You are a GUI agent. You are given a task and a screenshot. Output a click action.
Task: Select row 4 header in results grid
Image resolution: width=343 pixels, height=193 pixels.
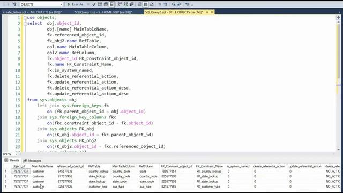click(6, 187)
